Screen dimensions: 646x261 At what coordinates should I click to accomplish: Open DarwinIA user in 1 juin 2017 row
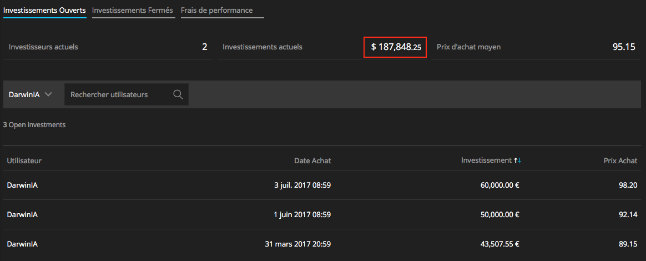[22, 214]
